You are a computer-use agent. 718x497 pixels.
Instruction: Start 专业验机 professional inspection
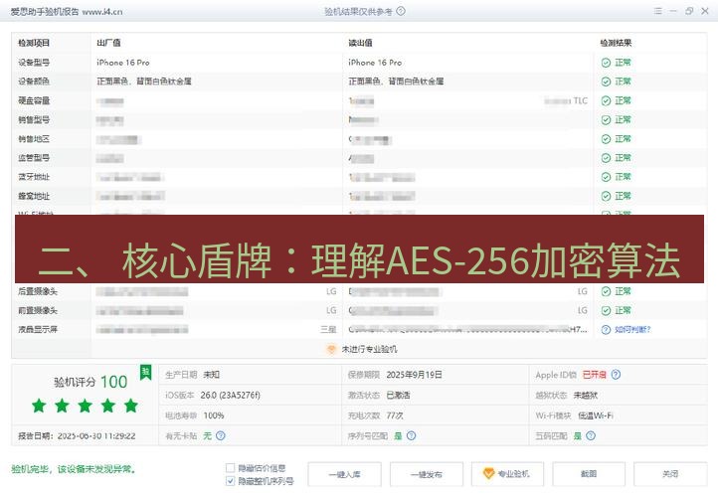[x=507, y=474]
